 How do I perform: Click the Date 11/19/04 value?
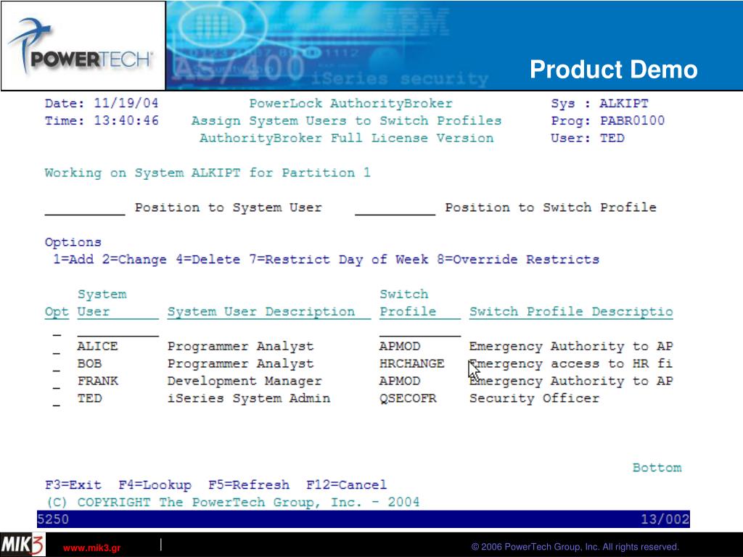click(x=126, y=103)
